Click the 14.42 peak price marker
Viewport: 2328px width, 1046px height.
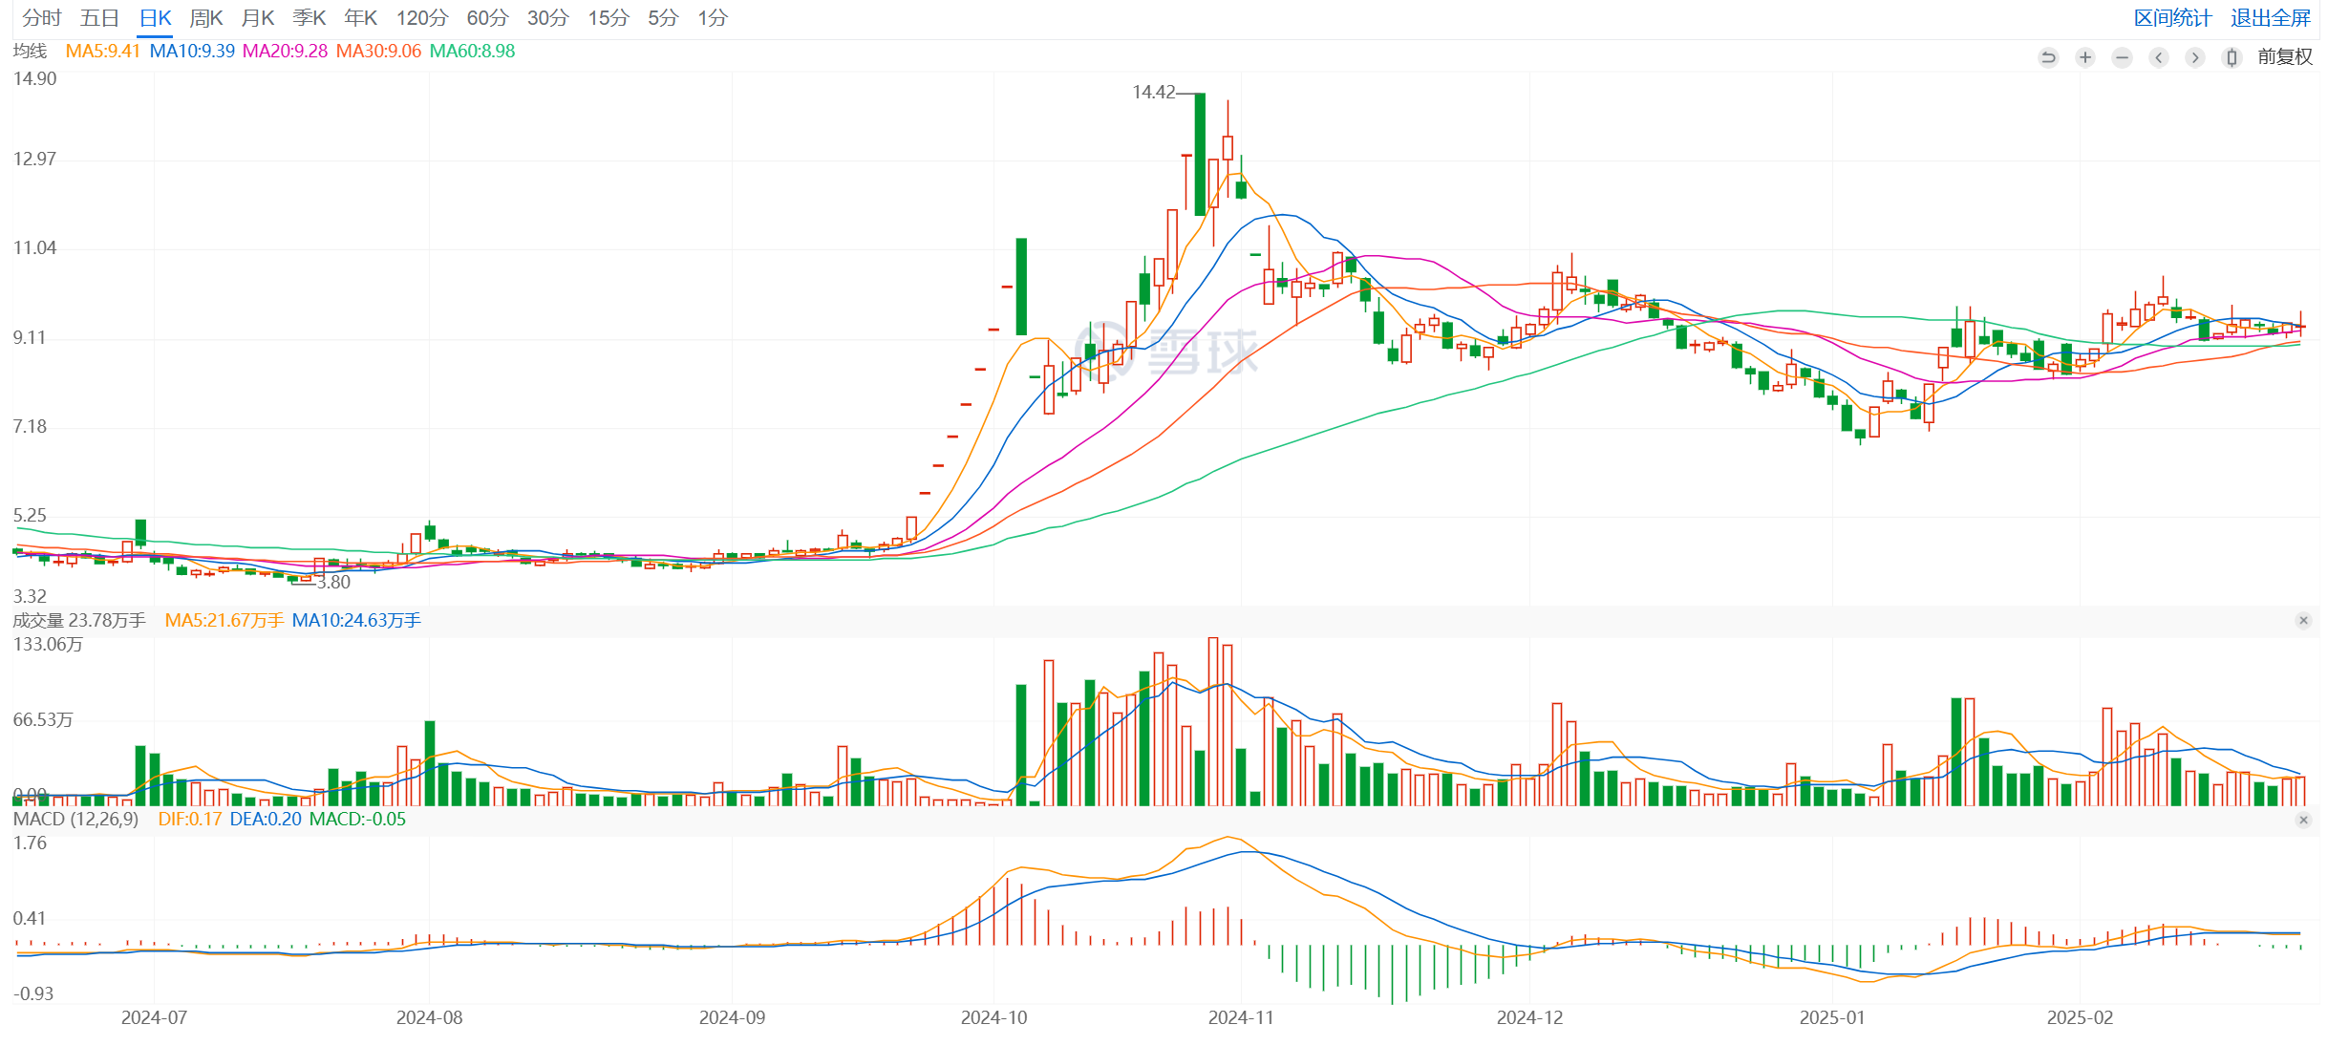pyautogui.click(x=1154, y=92)
